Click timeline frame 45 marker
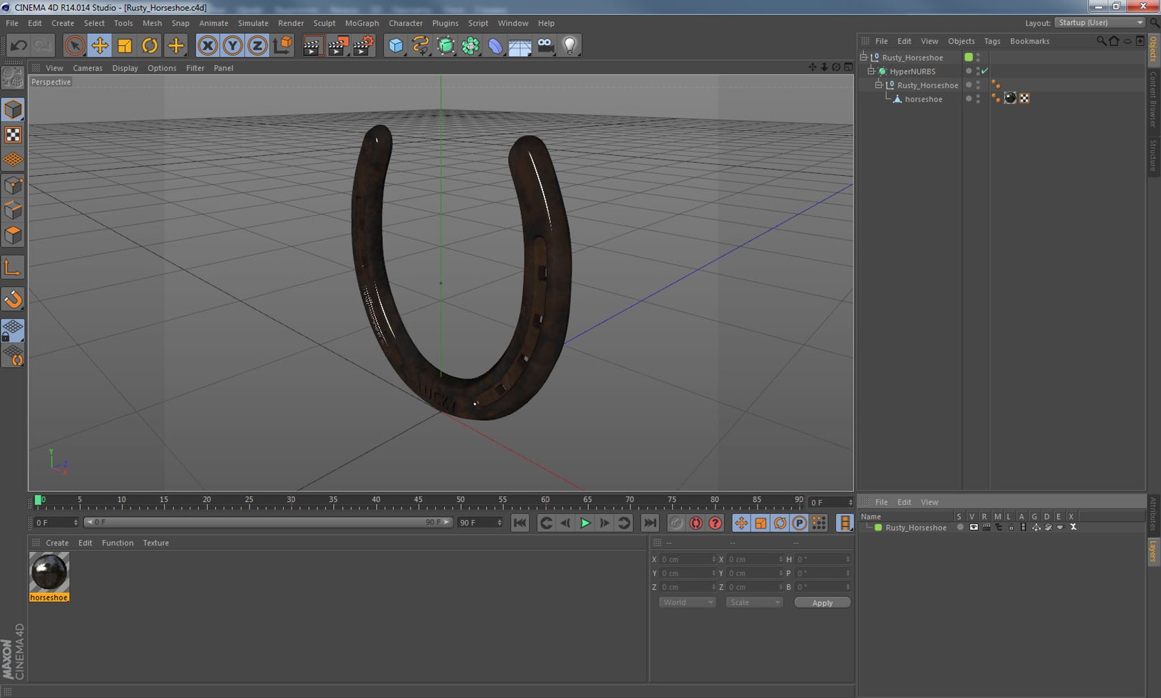This screenshot has height=698, width=1161. pyautogui.click(x=418, y=501)
